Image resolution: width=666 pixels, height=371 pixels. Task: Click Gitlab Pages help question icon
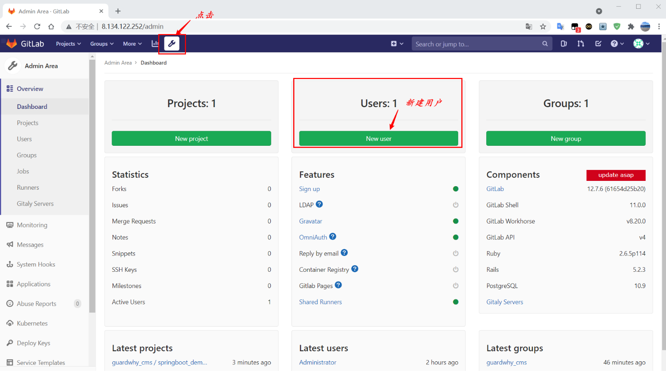click(x=338, y=285)
